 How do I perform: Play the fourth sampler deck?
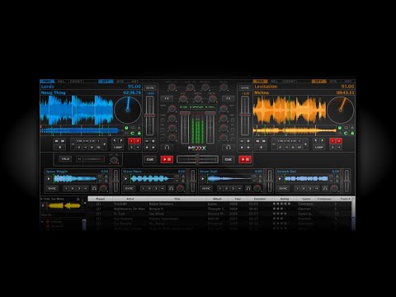point(280,179)
